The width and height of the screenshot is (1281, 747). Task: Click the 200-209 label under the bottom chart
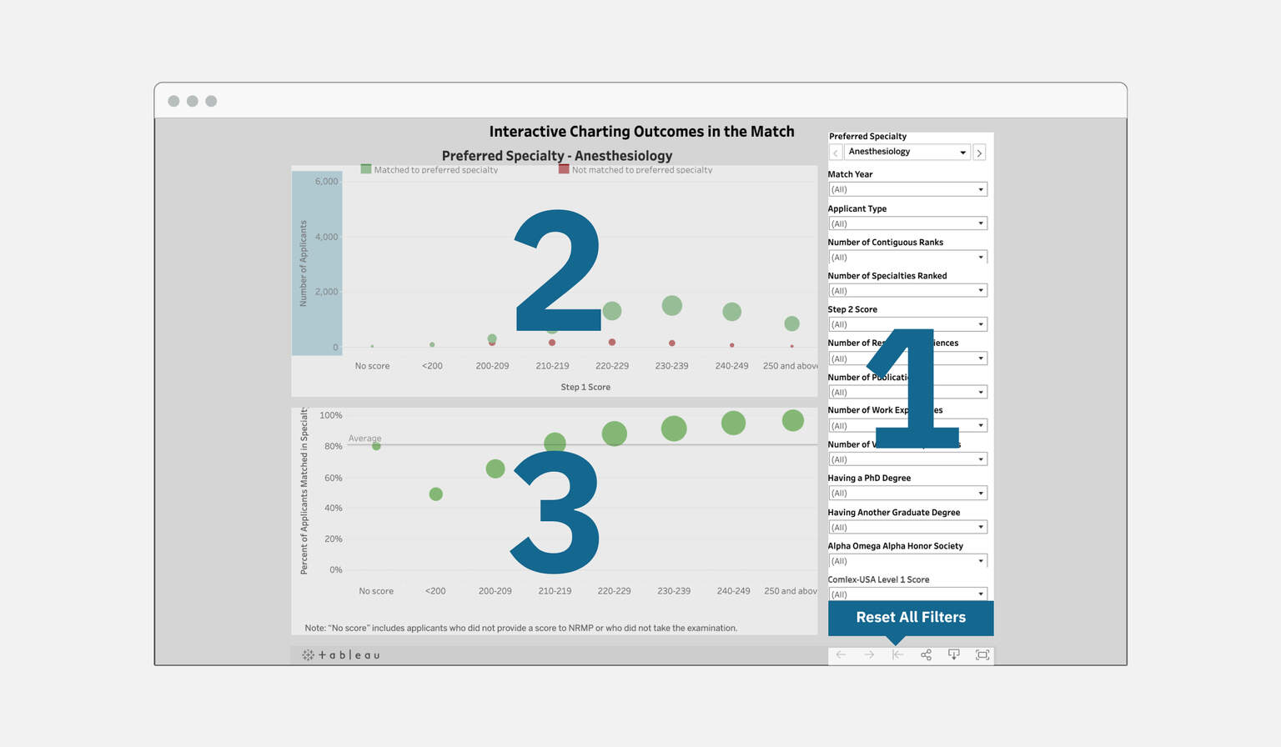pos(495,591)
